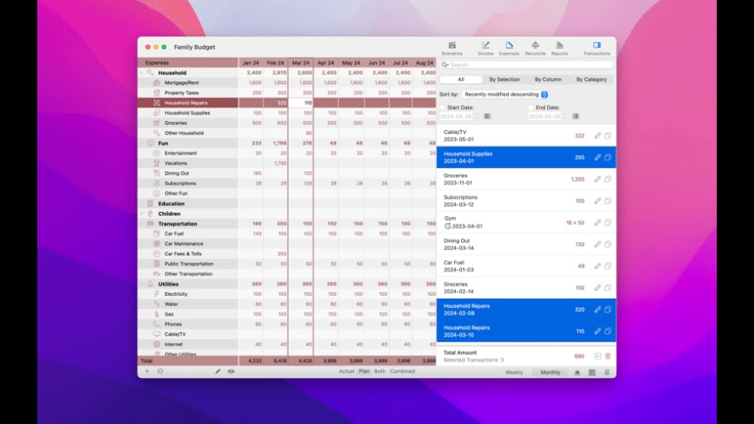Open the Reconcile tool

pyautogui.click(x=536, y=48)
